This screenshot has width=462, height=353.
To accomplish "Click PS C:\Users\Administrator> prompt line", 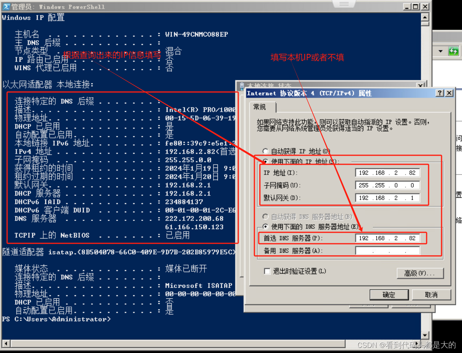I will point(56,319).
